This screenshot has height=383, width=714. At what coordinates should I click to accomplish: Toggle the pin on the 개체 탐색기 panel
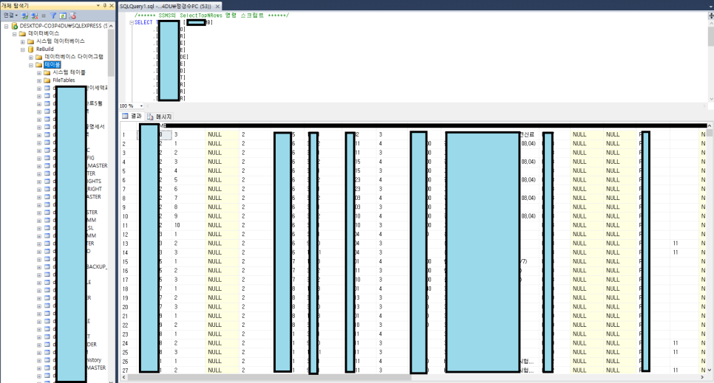pos(105,5)
